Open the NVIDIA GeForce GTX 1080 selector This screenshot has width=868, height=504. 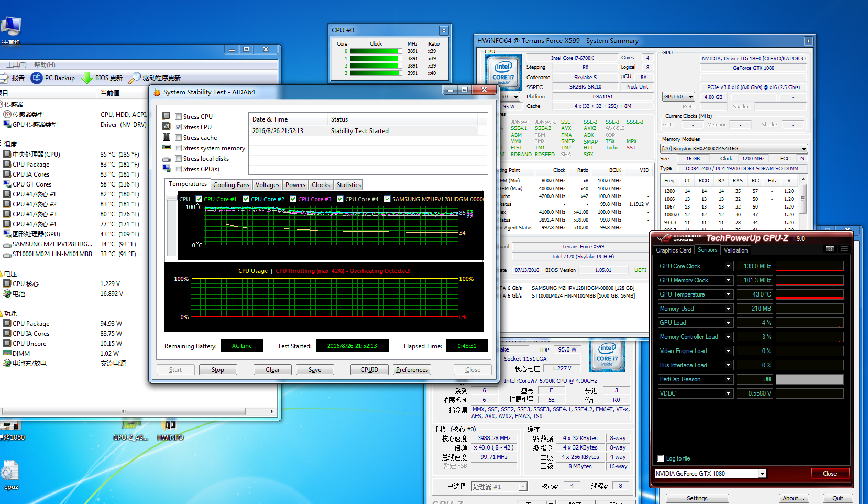pos(710,474)
